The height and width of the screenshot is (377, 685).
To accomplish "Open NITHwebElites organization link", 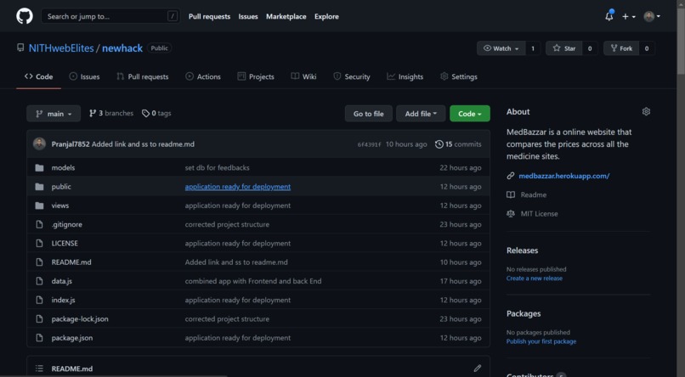I will click(61, 48).
